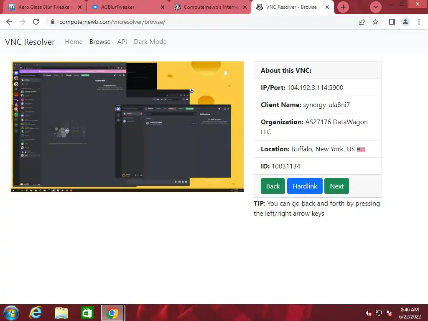Click the blue Hardlink button
This screenshot has width=428, height=321.
[x=305, y=186]
